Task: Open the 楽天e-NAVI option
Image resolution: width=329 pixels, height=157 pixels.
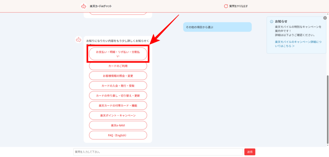Action: (118, 125)
